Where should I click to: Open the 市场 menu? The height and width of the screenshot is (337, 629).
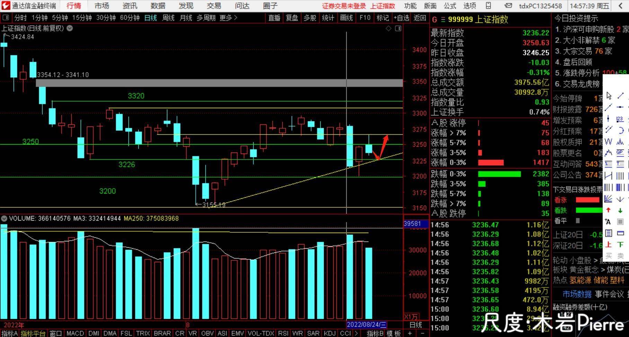[102, 6]
